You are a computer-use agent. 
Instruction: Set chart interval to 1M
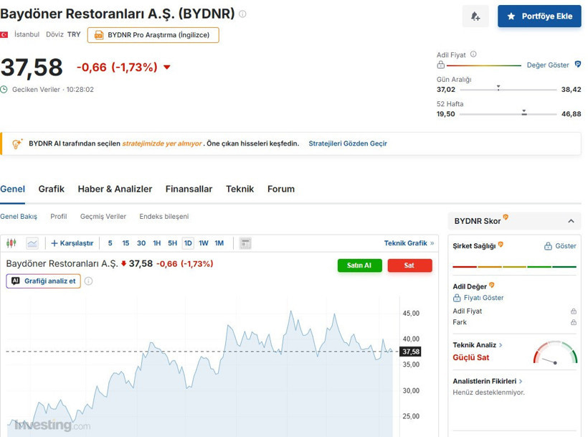click(x=219, y=243)
